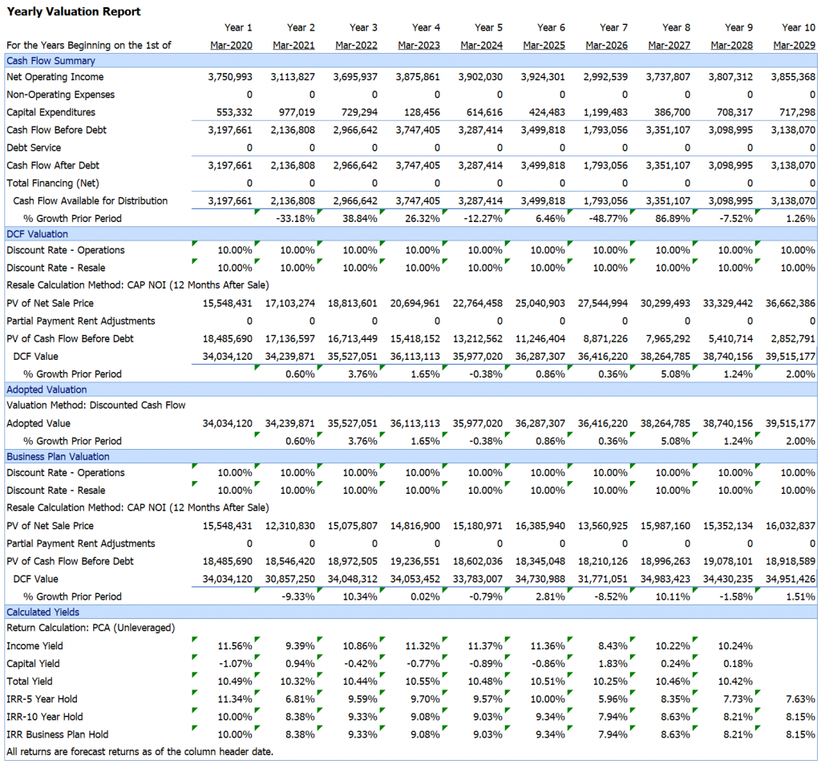The image size is (821, 764).
Task: Click Valuation Method: Discounted Cash Flow text
Action: point(96,406)
